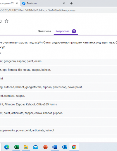The image size is (117, 151).
Task: Open a new browser tab
Action: (71, 4)
